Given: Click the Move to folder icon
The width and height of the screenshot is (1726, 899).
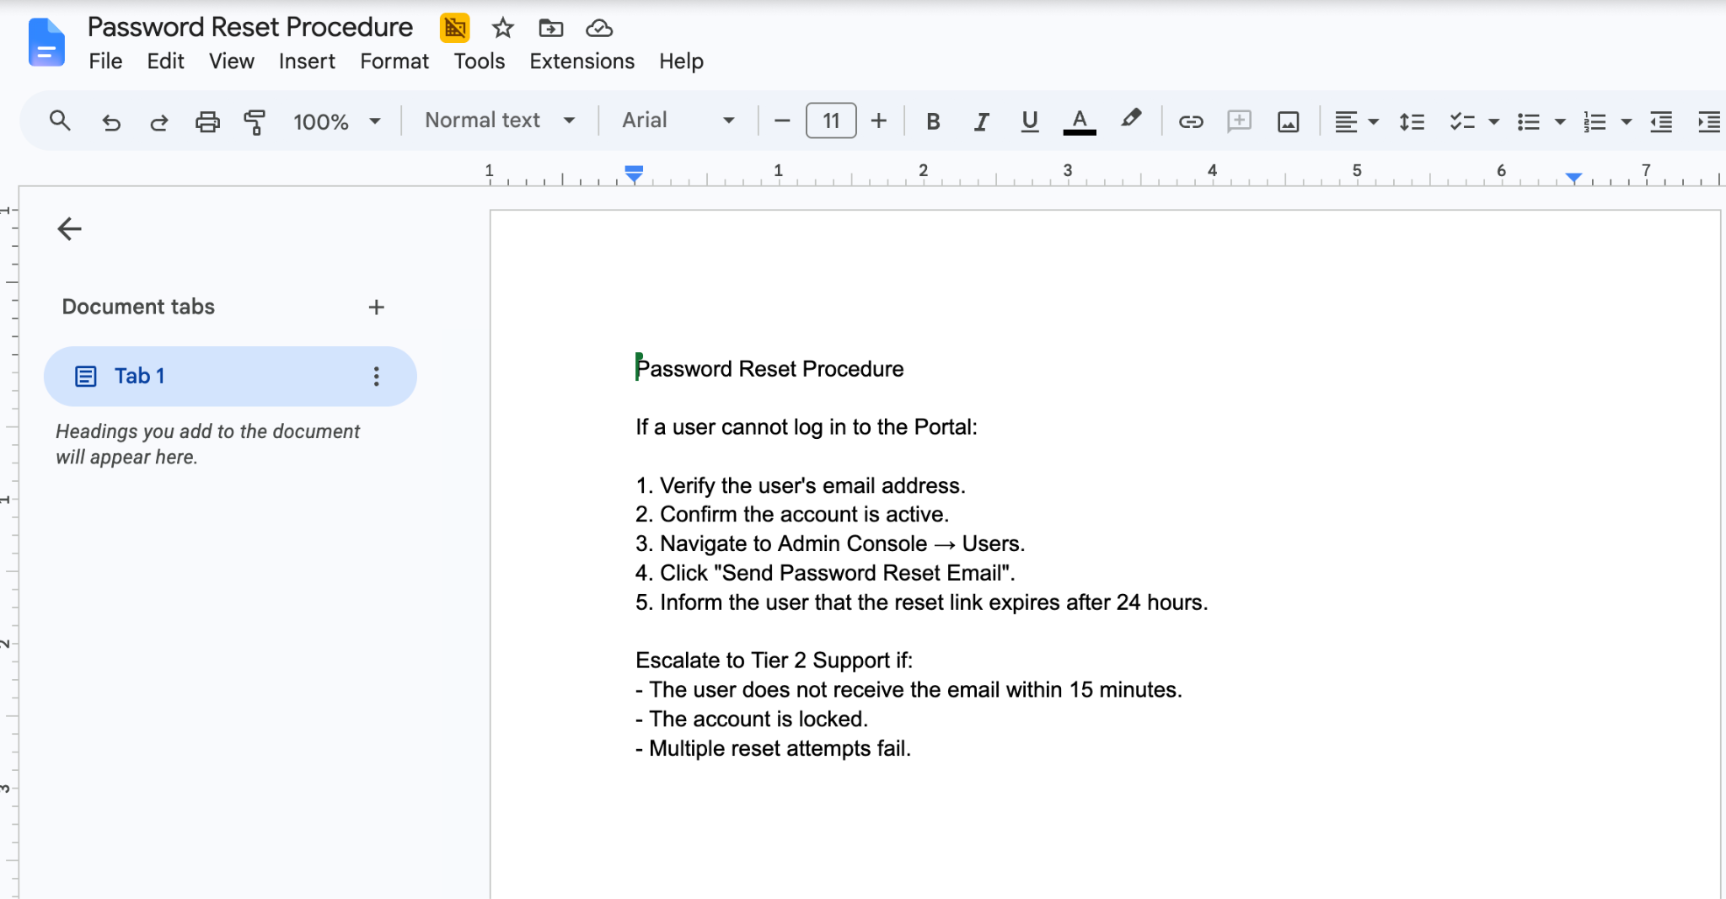Looking at the screenshot, I should 551,28.
